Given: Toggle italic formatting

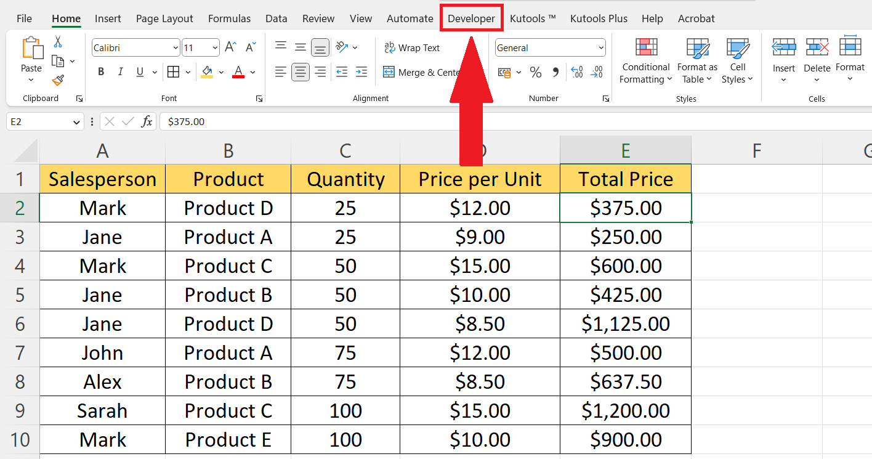Looking at the screenshot, I should pos(121,71).
